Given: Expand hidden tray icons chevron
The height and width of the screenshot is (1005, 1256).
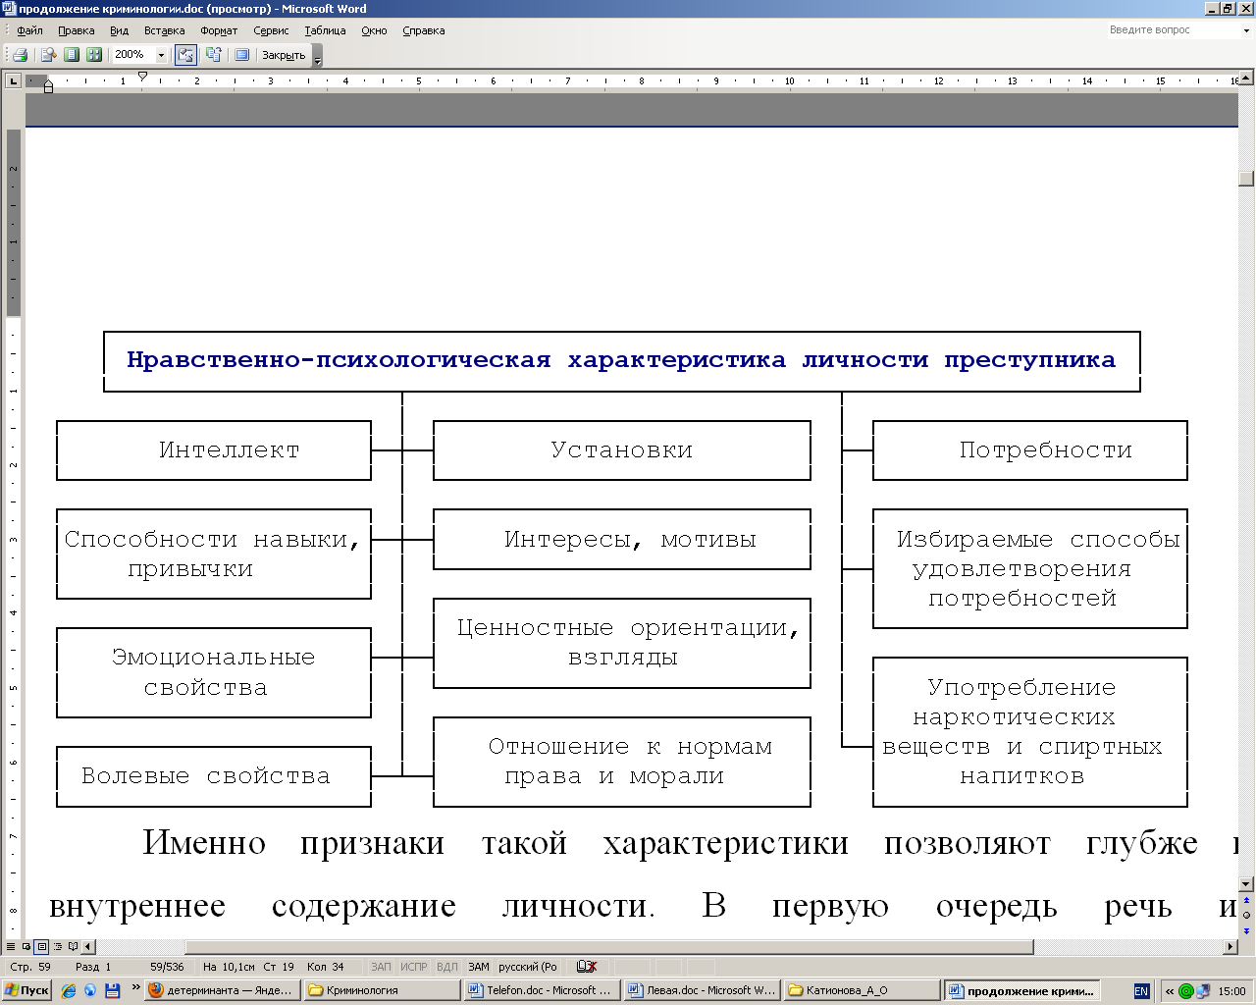Looking at the screenshot, I should [1170, 991].
